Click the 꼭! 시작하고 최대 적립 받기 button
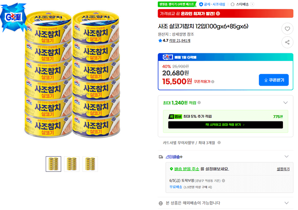The image size is (298, 210). 225,125
